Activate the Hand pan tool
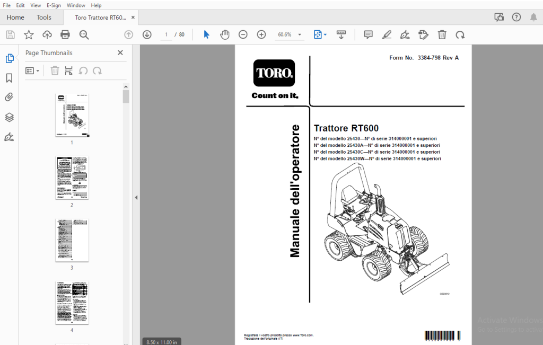The width and height of the screenshot is (543, 345). (225, 34)
